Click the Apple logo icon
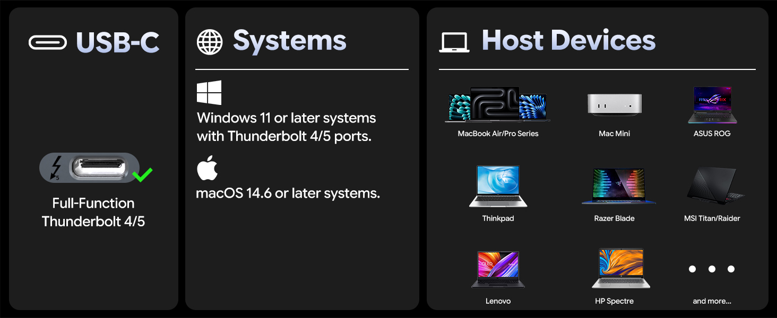This screenshot has width=777, height=318. click(208, 169)
